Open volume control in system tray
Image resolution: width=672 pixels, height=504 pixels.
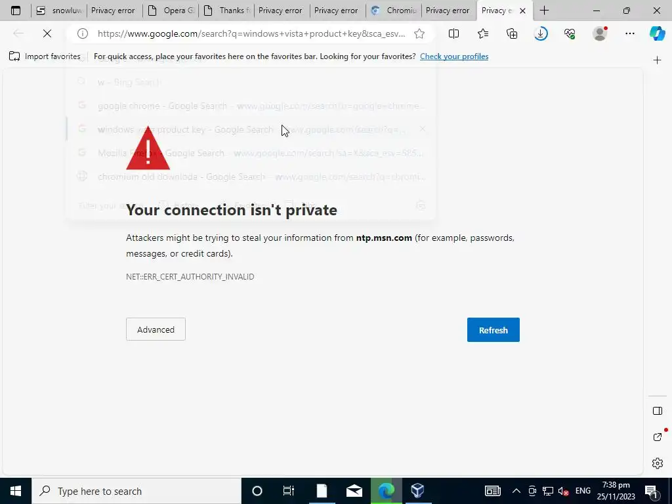tap(564, 491)
